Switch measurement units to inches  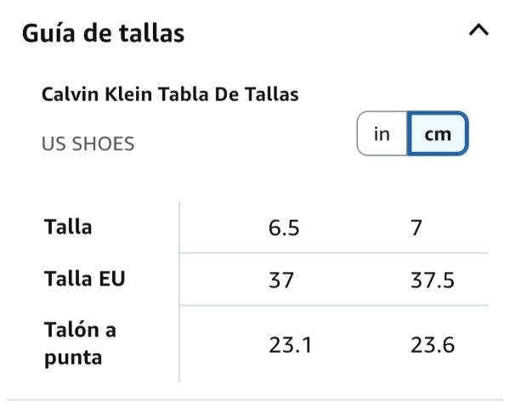tap(382, 134)
